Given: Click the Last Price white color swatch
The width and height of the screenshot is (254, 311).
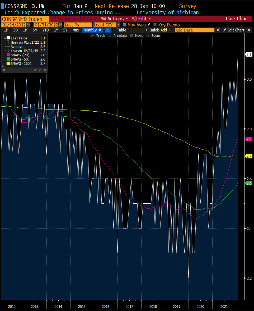Looking at the screenshot, I should tap(8, 38).
